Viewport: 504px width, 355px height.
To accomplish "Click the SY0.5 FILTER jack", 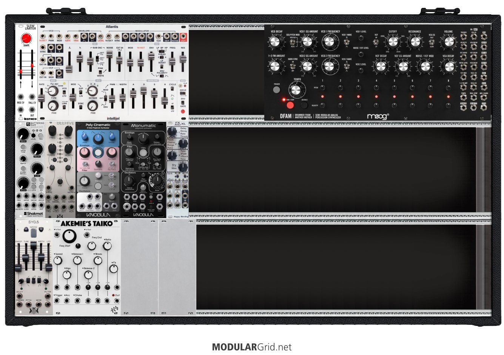I will coord(48,296).
